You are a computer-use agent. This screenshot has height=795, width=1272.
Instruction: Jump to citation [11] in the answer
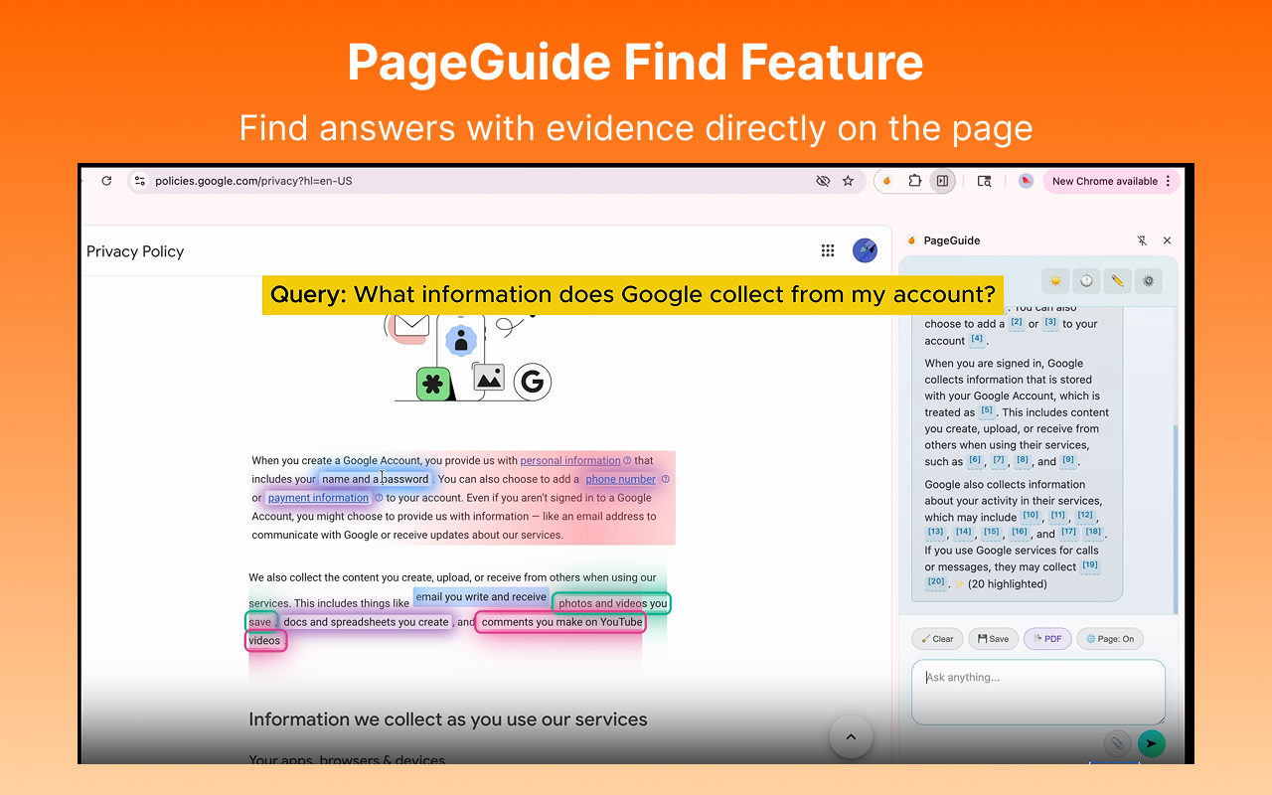coord(1058,515)
